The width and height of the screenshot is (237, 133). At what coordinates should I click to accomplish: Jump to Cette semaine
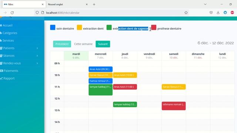[x=83, y=44]
